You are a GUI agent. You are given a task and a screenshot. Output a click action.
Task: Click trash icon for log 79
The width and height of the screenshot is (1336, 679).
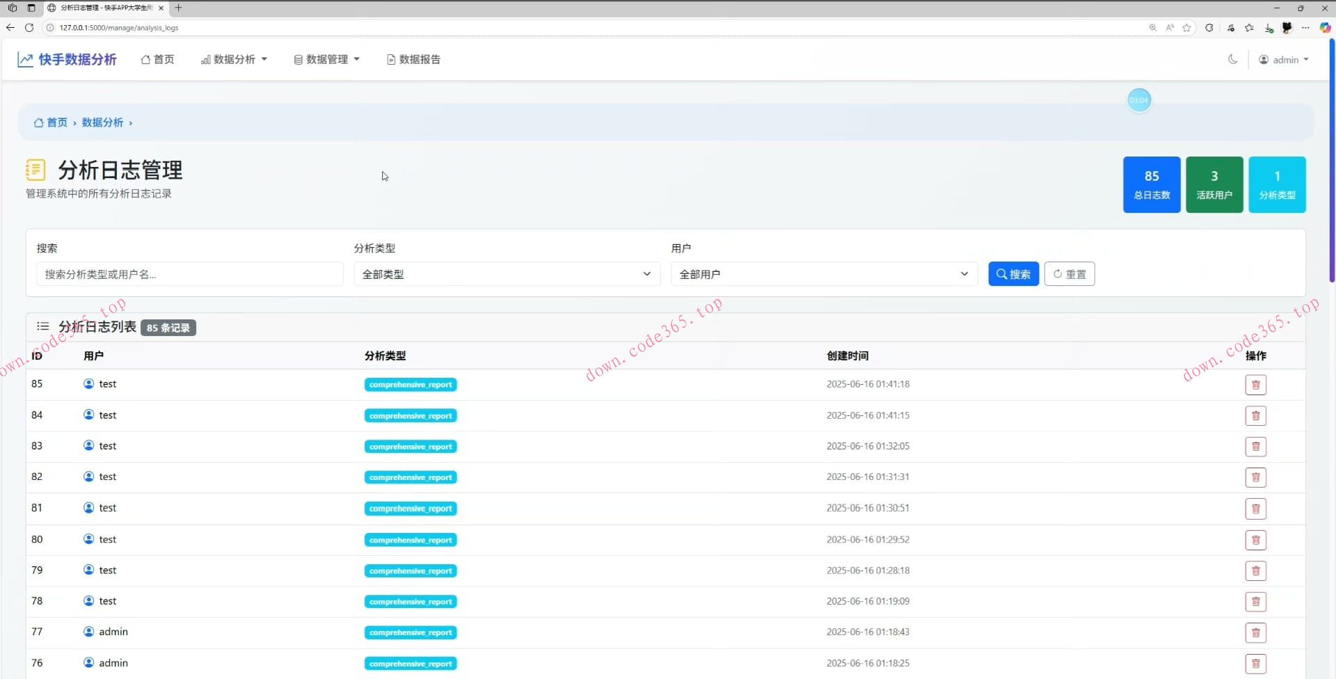click(1255, 570)
